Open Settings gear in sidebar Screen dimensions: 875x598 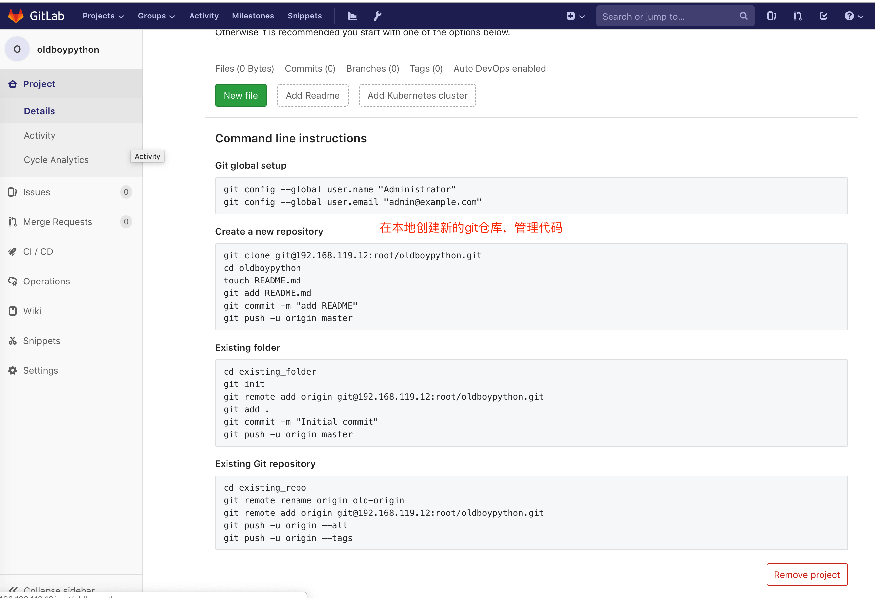coord(40,370)
